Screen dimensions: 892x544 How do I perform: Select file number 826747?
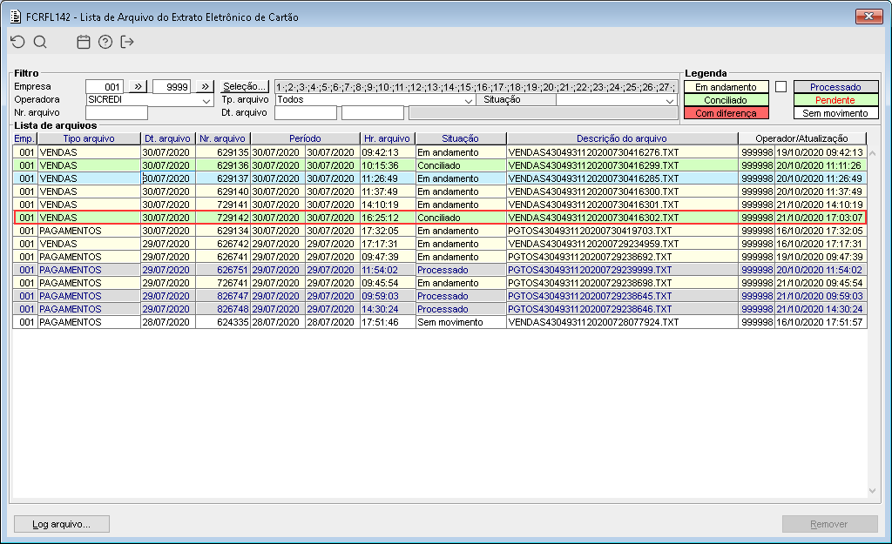(439, 296)
